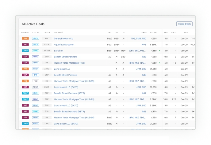Click LNCH status badge in General Motors row

(36, 39)
